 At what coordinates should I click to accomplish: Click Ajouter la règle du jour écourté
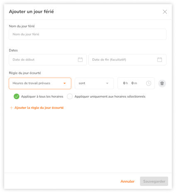point(37,107)
